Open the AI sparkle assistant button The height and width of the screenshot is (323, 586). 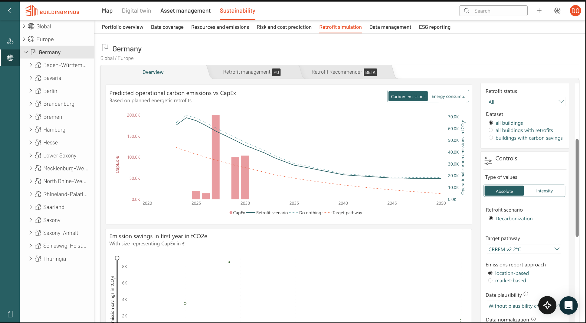(x=547, y=305)
